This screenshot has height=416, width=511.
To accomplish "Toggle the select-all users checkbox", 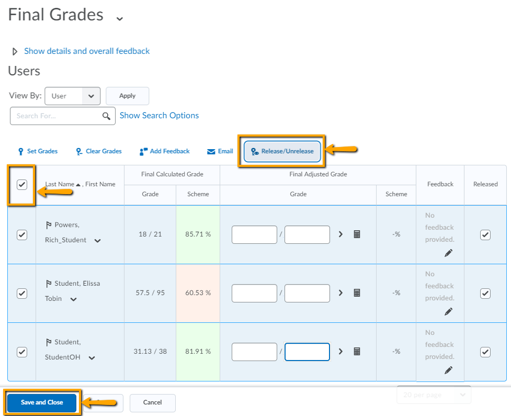I will (x=21, y=184).
